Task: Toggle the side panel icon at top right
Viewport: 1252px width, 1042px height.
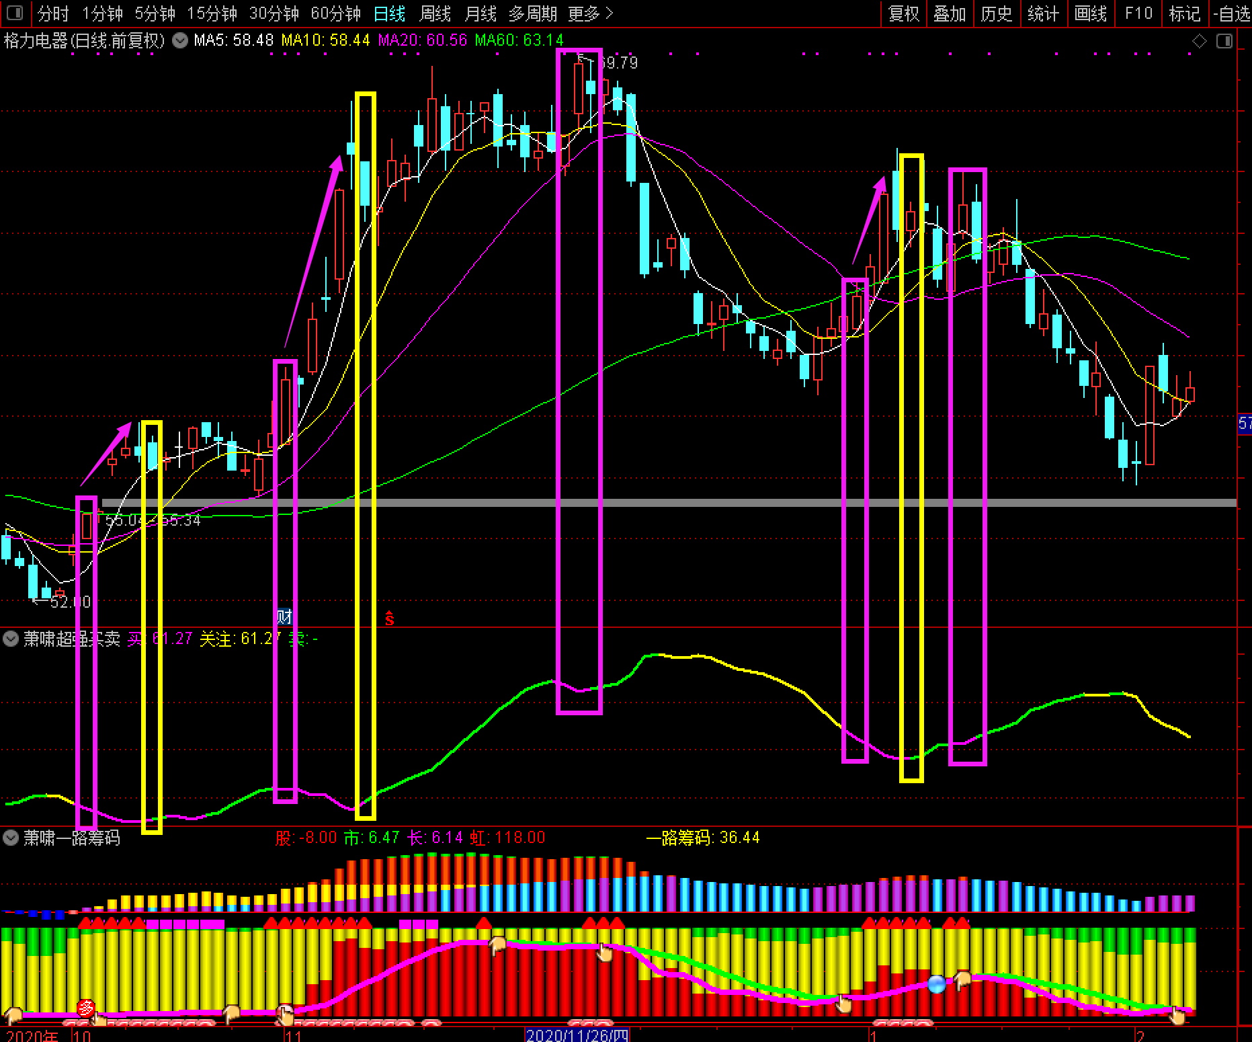Action: [x=1224, y=42]
